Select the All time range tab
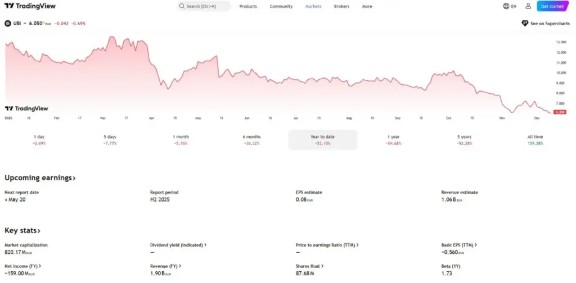Screen dimensions: 576x283 (535, 140)
